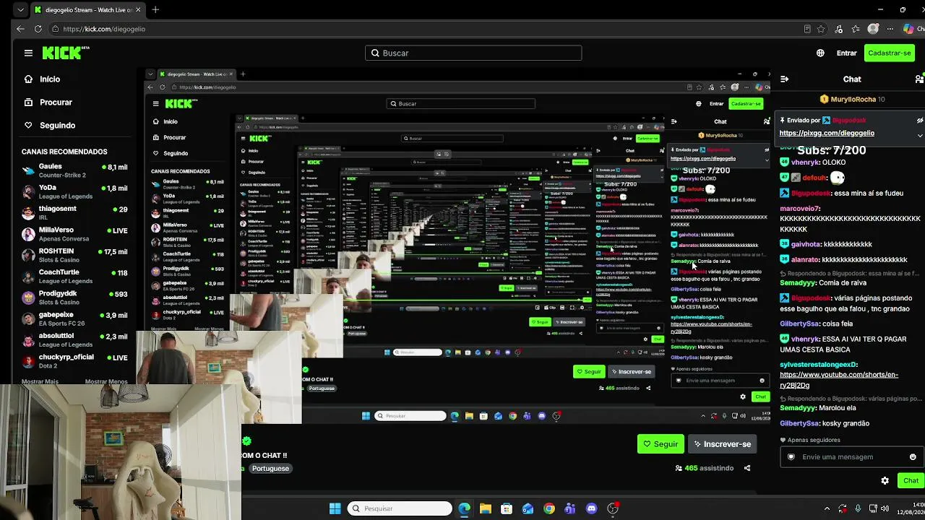
Task: Collapse the outermost chat panel with the arrow icon
Action: (x=785, y=79)
